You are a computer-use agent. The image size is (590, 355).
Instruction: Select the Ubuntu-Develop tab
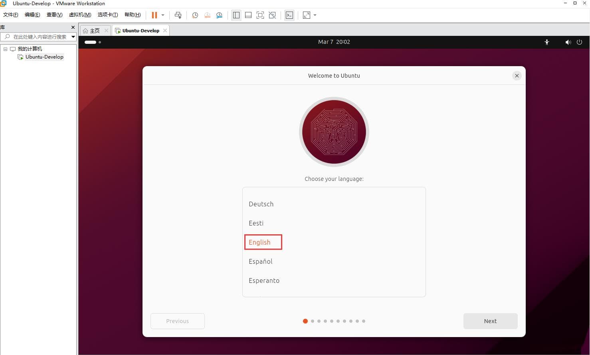click(x=141, y=31)
